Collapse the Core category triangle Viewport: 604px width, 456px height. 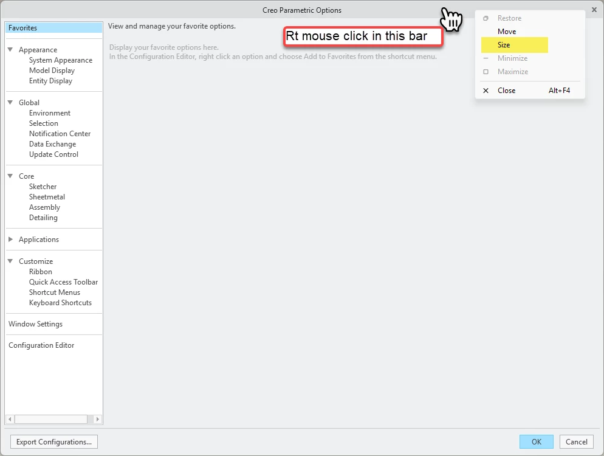point(10,176)
